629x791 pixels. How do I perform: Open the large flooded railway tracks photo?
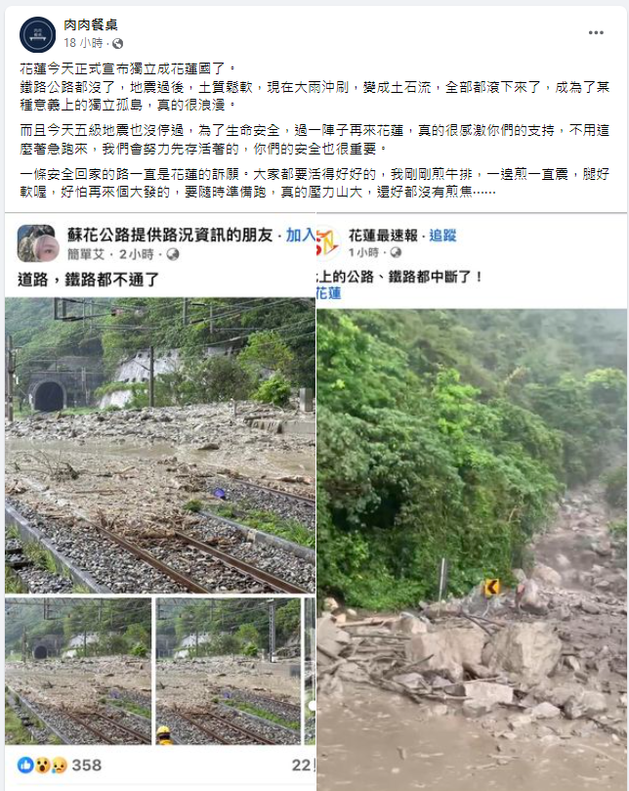(160, 446)
